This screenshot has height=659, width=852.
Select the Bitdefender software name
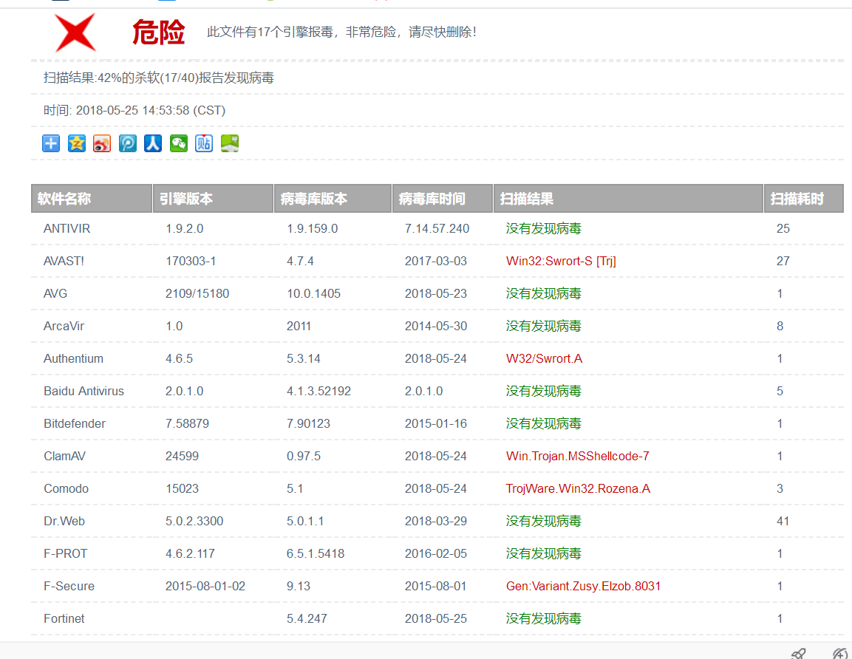(x=75, y=424)
